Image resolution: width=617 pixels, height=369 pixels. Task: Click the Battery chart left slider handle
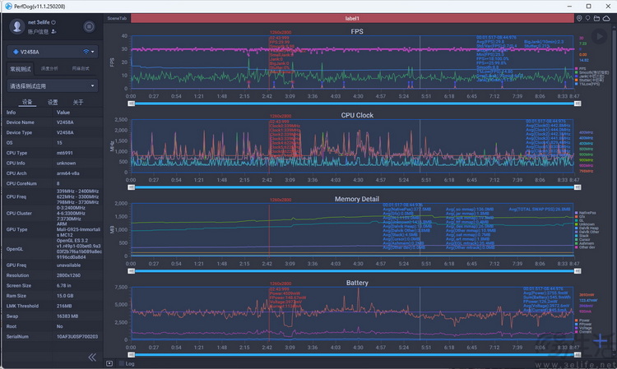tap(132, 355)
